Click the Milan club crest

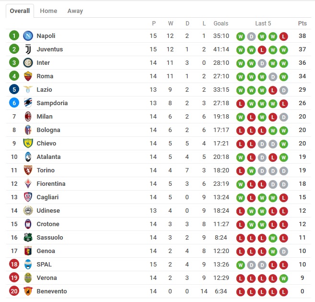(28, 117)
